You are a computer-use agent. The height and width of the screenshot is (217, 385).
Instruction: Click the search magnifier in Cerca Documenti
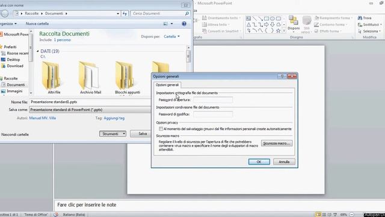coord(187,13)
